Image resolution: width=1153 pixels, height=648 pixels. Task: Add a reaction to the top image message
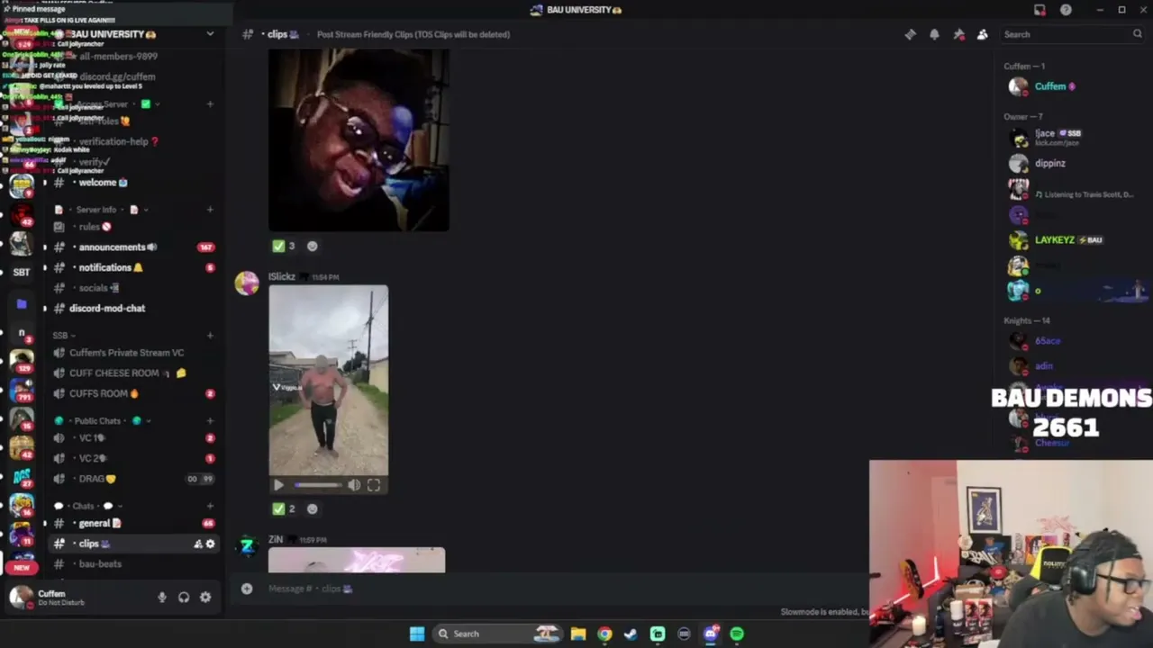(313, 246)
